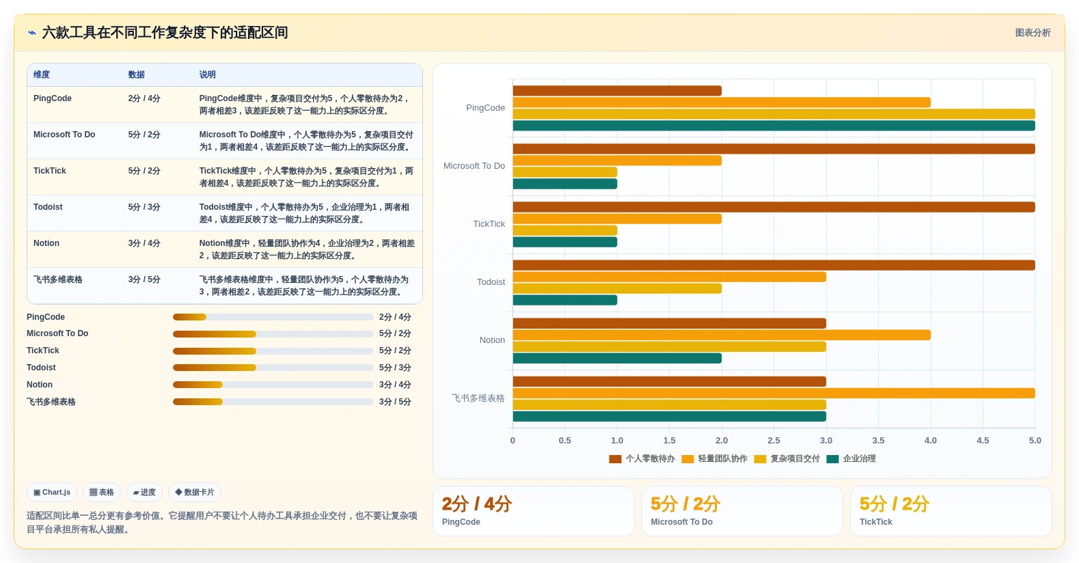
Task: Click TickTick in the table
Action: [50, 171]
